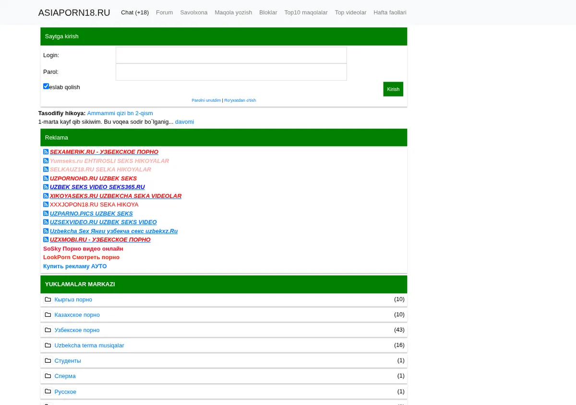Open Top10 maqolalar in the navigation bar
The width and height of the screenshot is (576, 405).
(306, 12)
